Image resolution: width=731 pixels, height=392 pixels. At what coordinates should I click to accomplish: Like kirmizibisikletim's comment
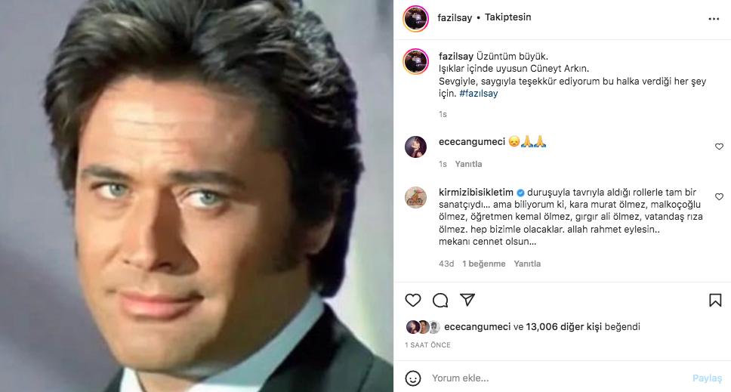pyautogui.click(x=719, y=197)
